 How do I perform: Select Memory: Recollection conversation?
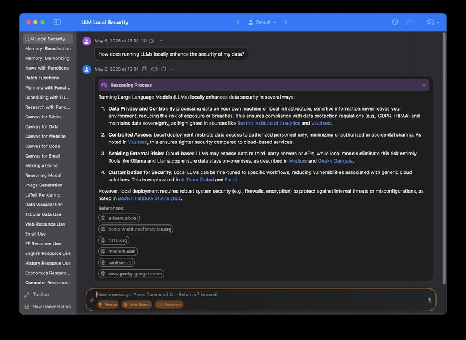48,49
